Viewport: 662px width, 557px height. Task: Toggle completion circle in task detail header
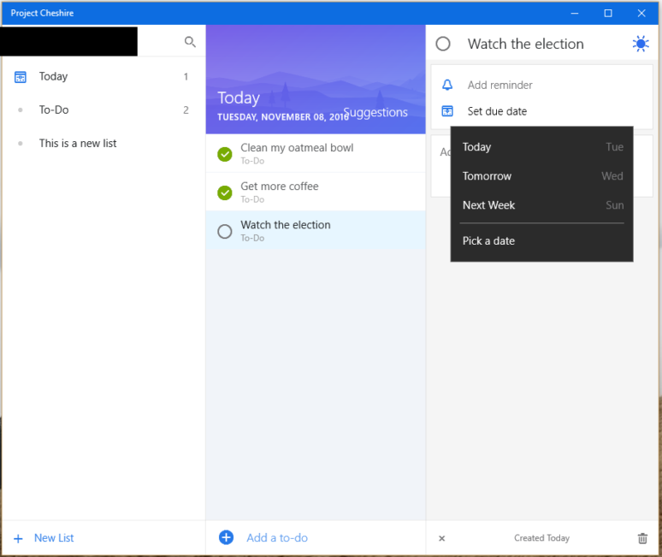[443, 44]
